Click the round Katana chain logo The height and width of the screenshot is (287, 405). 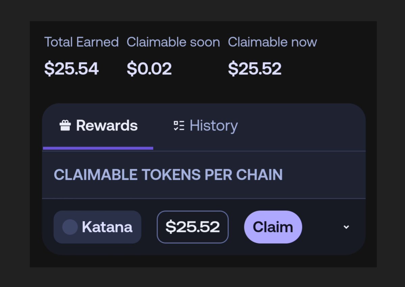pyautogui.click(x=70, y=227)
